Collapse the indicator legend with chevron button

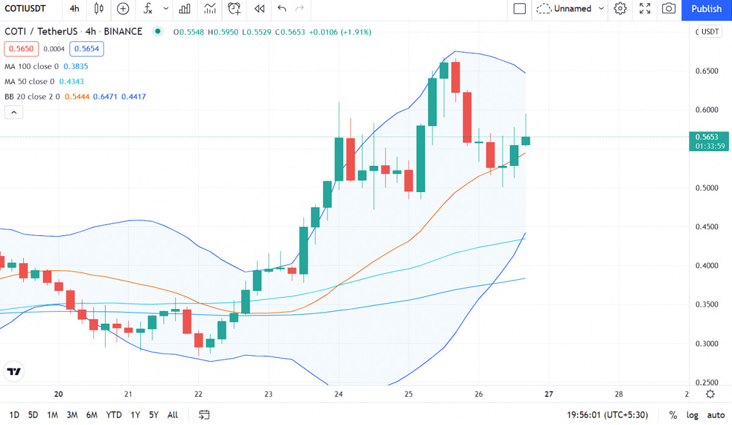14,112
